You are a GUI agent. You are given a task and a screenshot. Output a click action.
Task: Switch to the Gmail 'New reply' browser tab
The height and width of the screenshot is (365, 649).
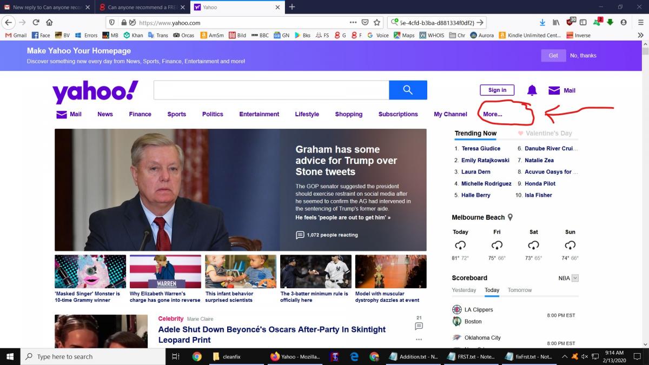[x=48, y=7]
